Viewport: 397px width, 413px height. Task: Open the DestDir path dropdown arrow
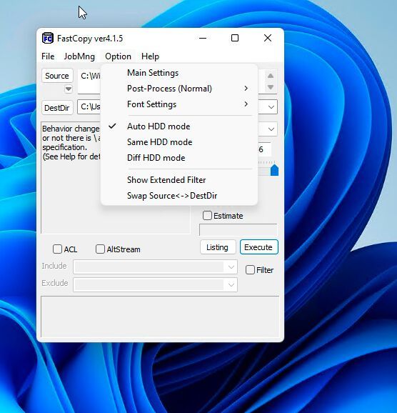(271, 107)
